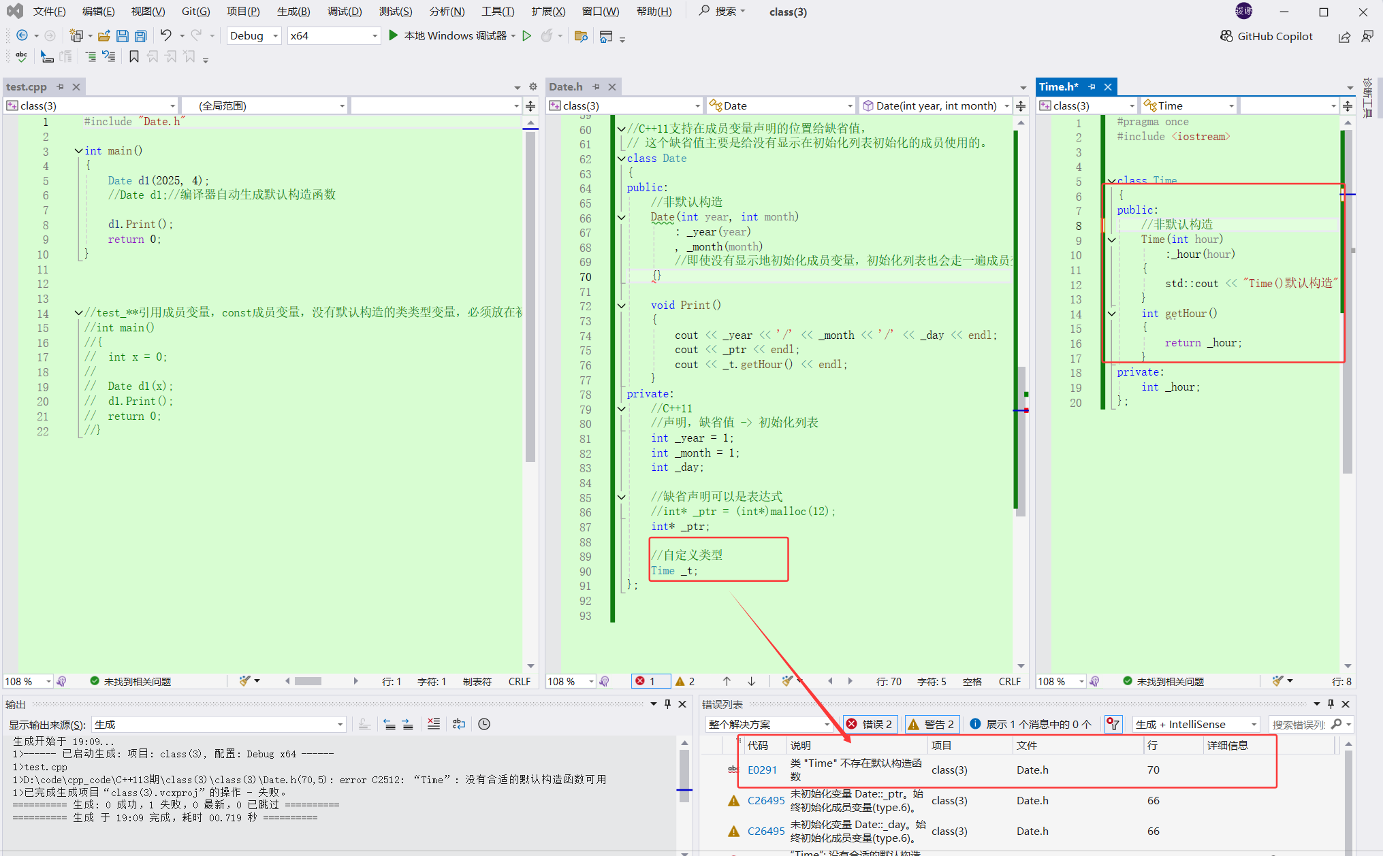
Task: Click the test.cpp horizontal scrollbar thumb
Action: point(308,681)
